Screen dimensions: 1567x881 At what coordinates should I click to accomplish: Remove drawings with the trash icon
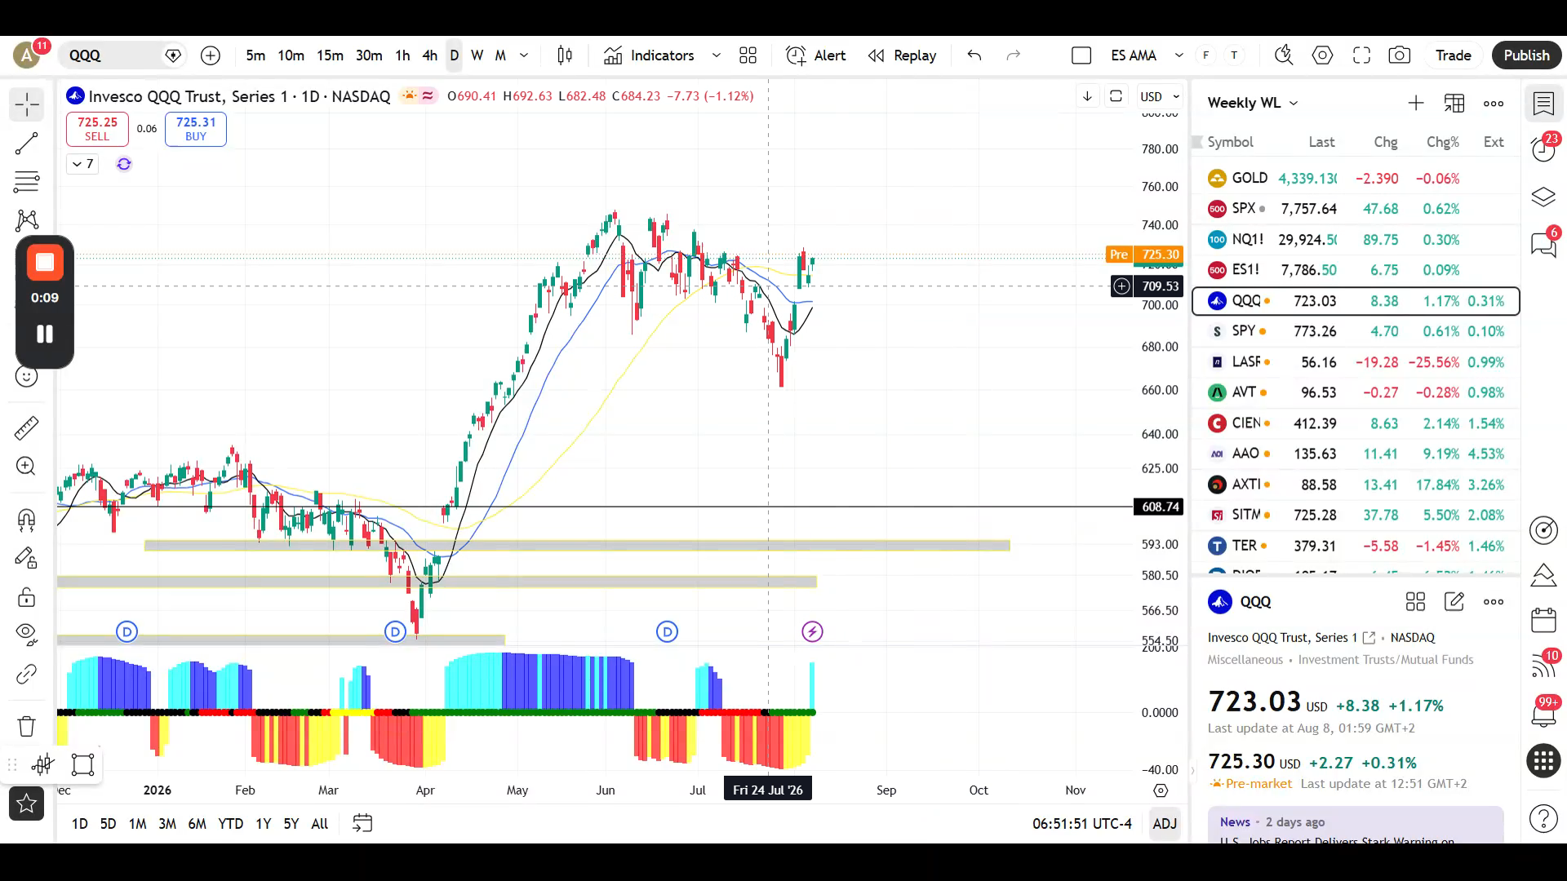(27, 726)
